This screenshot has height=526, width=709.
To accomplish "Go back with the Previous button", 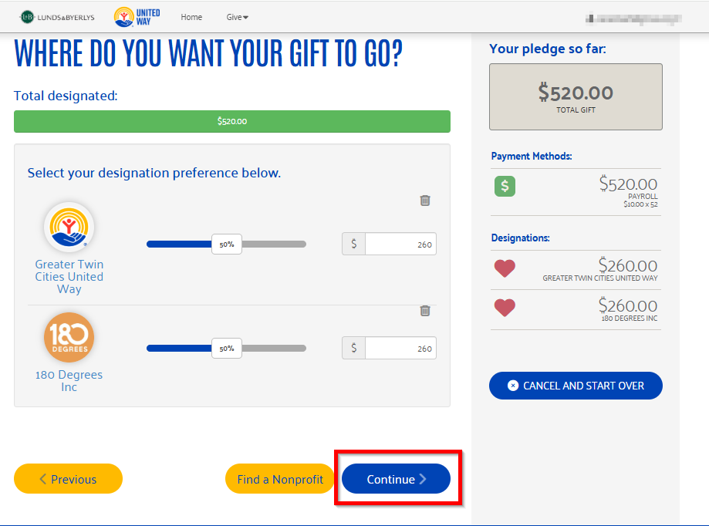I will point(69,478).
